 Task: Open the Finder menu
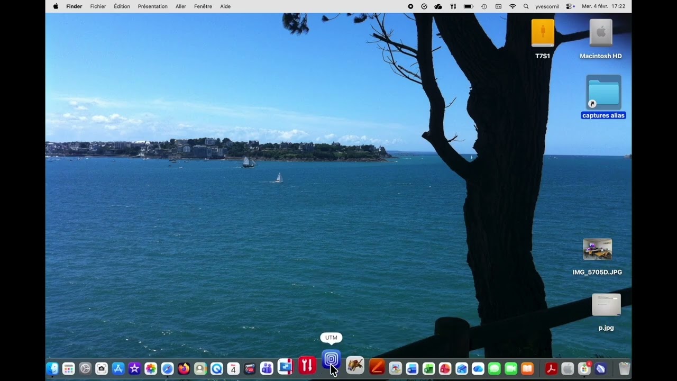[74, 6]
